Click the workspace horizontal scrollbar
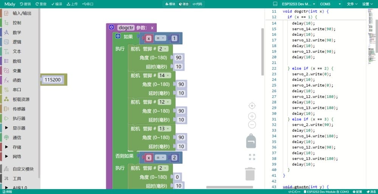 tap(229, 187)
